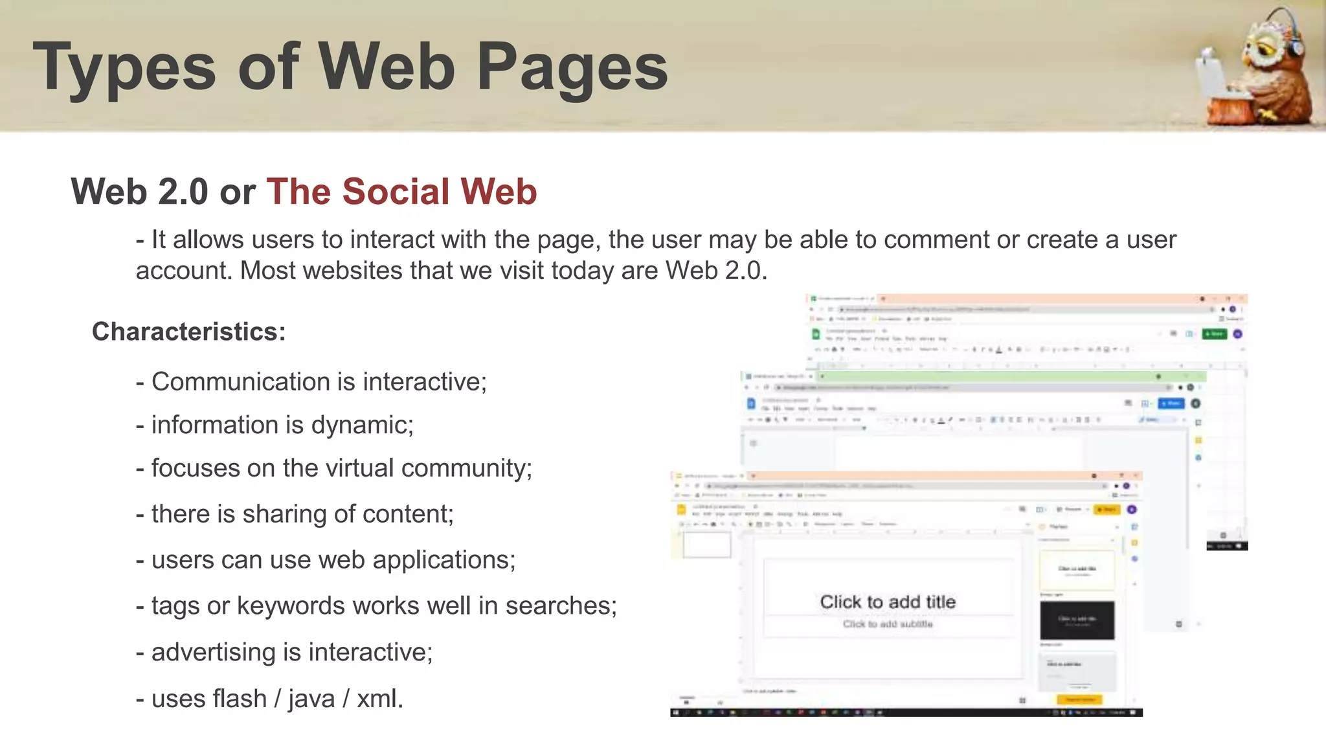Image resolution: width=1326 pixels, height=746 pixels.
Task: Open Editing mode dropdown in Docs toolbar
Action: [1158, 420]
